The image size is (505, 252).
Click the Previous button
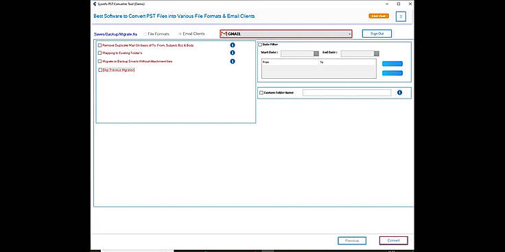(352, 240)
